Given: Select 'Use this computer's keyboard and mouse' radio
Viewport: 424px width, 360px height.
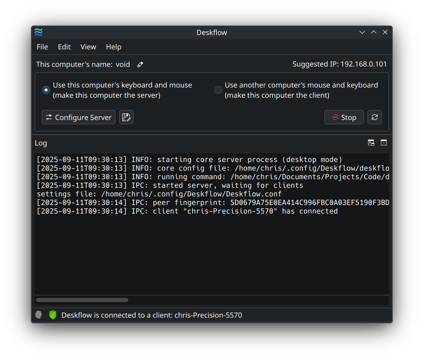Looking at the screenshot, I should coord(46,90).
